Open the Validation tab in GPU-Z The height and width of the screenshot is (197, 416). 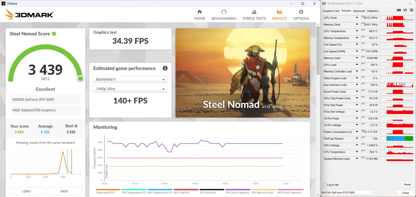(x=372, y=11)
